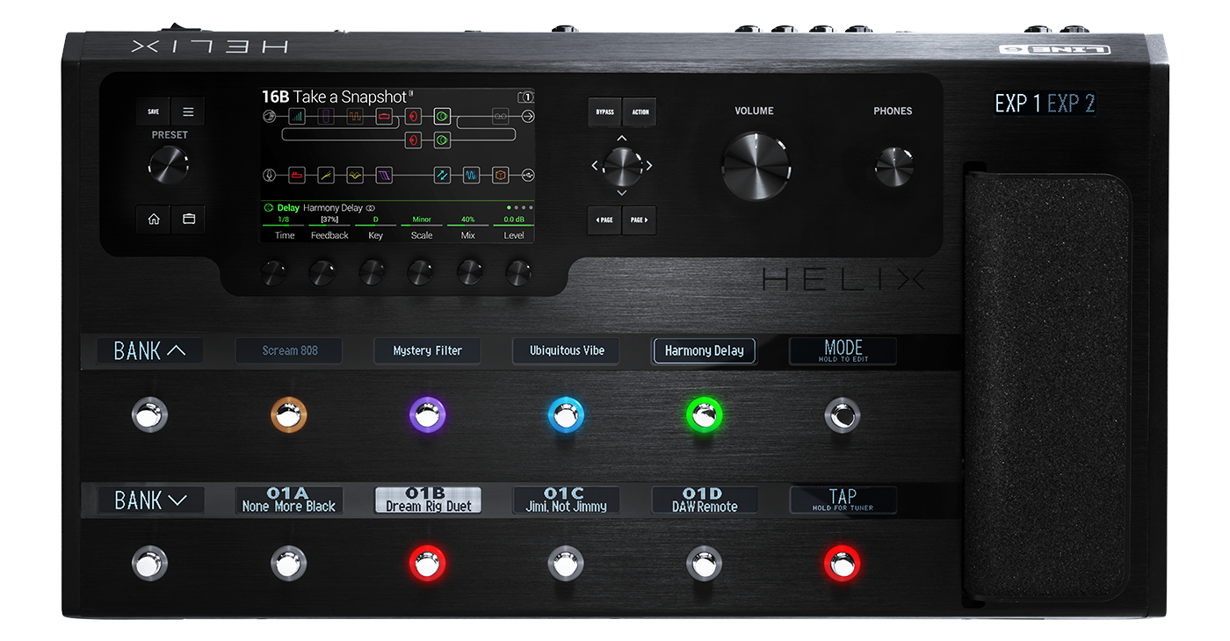Image resolution: width=1230 pixels, height=641 pixels.
Task: Toggle the purple-lit Mystery Filter footswitch
Action: click(427, 414)
